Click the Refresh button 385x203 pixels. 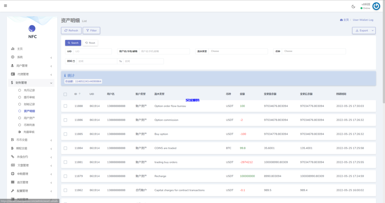[x=71, y=30]
